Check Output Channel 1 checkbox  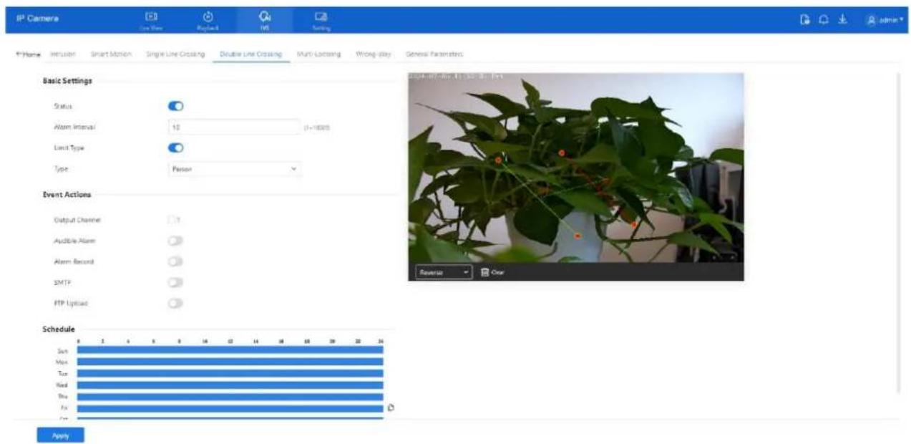[172, 220]
